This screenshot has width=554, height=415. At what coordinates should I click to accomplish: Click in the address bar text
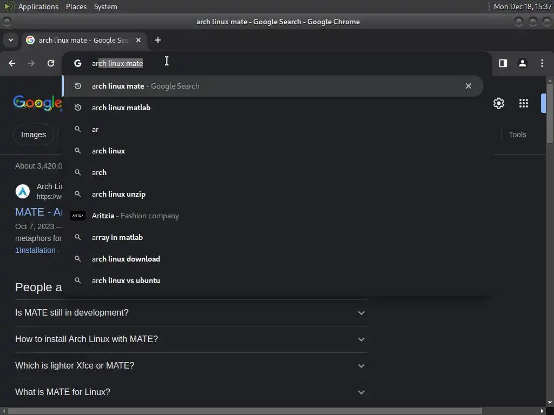click(x=117, y=63)
